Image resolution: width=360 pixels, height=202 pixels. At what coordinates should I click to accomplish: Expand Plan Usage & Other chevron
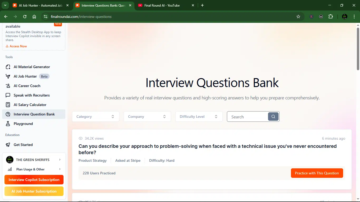click(x=60, y=169)
